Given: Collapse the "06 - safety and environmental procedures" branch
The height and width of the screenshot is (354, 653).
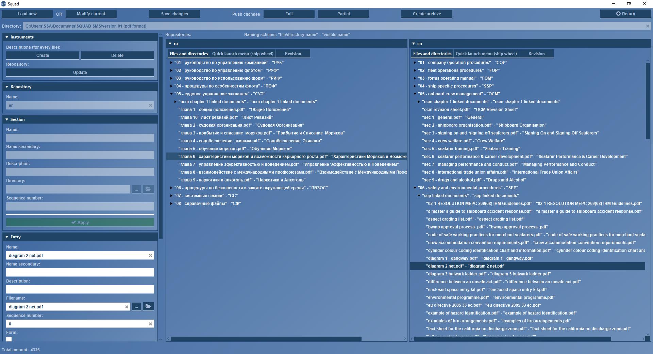Looking at the screenshot, I should pos(415,188).
